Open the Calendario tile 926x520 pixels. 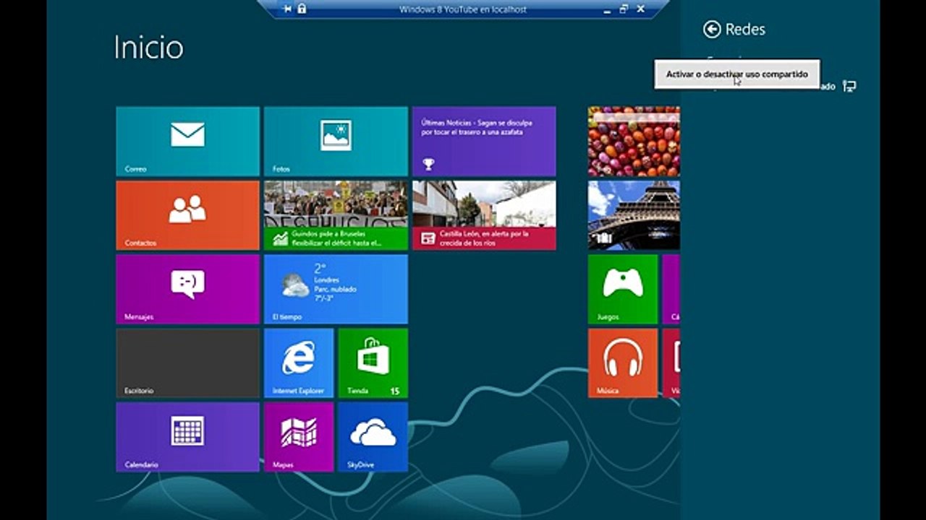(187, 438)
